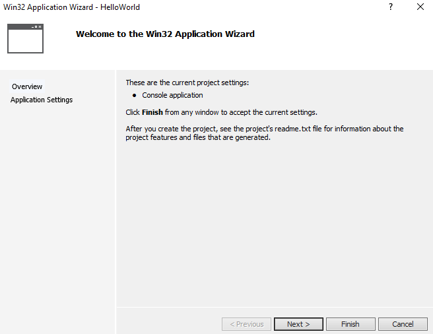Click the bold Finish word in instructions
The width and height of the screenshot is (433, 334).
coord(152,112)
